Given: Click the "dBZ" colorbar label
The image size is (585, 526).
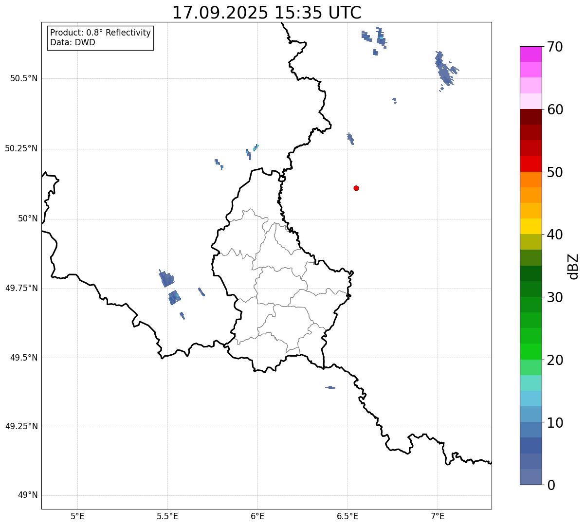Looking at the screenshot, I should pyautogui.click(x=573, y=266).
